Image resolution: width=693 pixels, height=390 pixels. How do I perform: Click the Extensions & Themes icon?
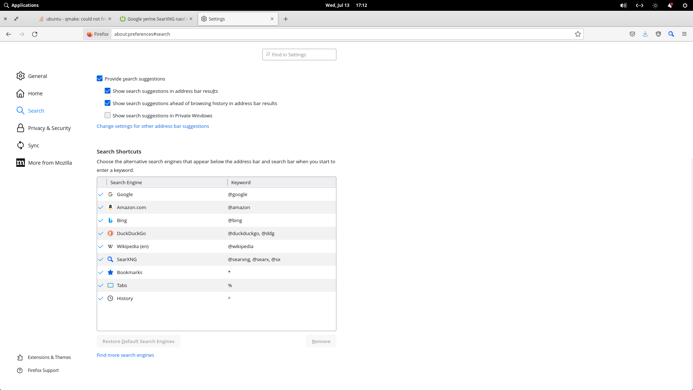(21, 357)
